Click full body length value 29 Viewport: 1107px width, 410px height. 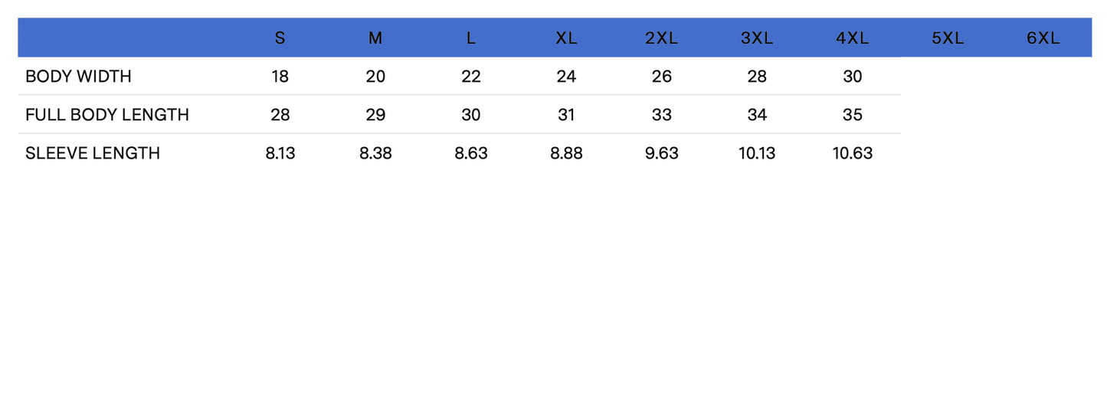375,115
